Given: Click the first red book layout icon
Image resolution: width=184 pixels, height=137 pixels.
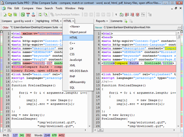Looking at the screenshot, I should click(x=127, y=15).
